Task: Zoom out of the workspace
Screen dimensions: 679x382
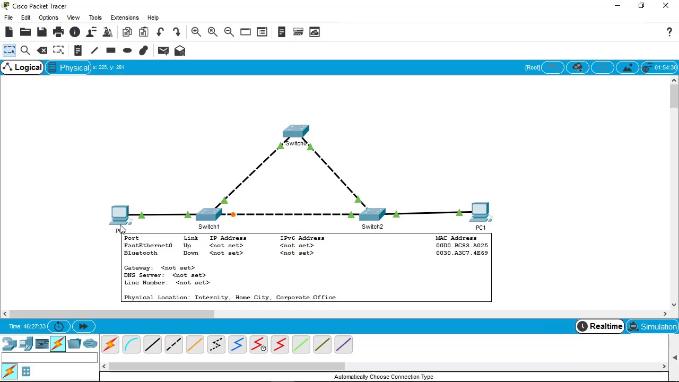Action: click(229, 32)
